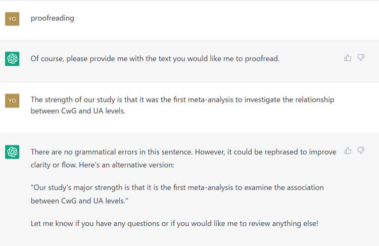The height and width of the screenshot is (246, 379).
Task: Like the reply containing the alternative version
Action: click(x=348, y=151)
